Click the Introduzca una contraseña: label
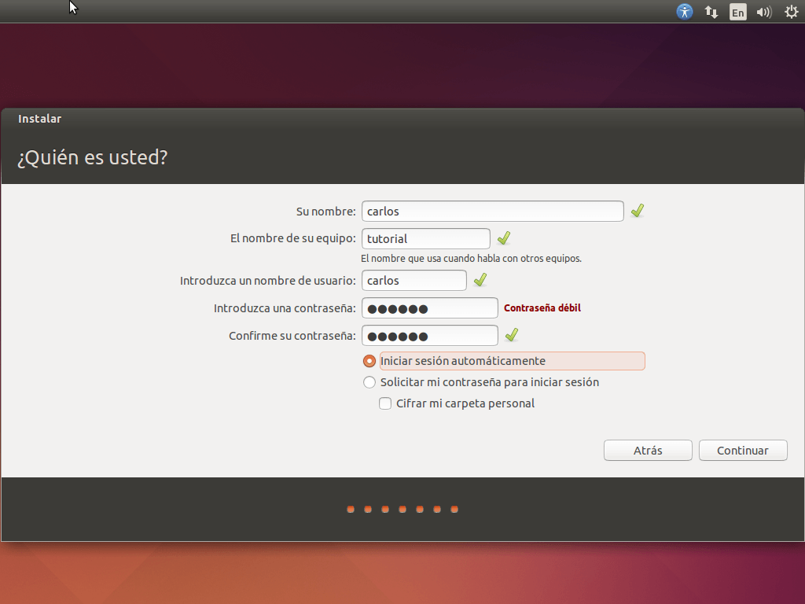 (285, 308)
